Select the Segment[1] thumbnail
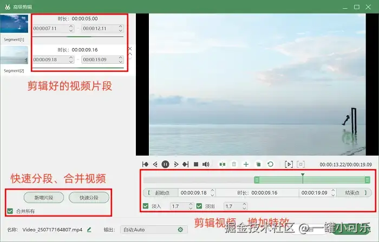 [14, 24]
